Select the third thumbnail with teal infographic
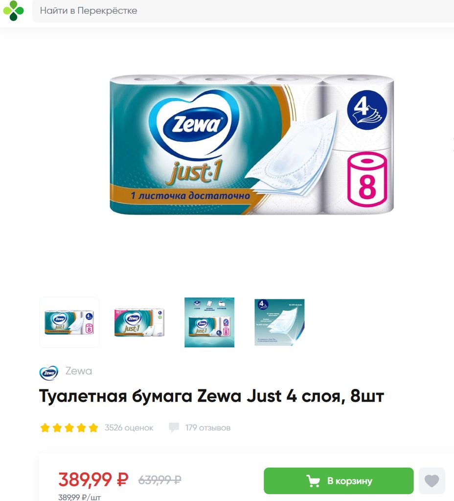The height and width of the screenshot is (501, 454). pyautogui.click(x=209, y=322)
